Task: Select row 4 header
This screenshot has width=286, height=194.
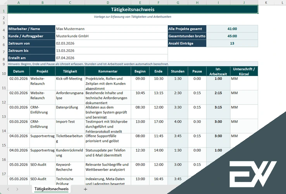Action: (x=3, y=29)
